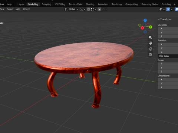Click Rotation X field
The width and height of the screenshot is (178, 133).
[168, 44]
